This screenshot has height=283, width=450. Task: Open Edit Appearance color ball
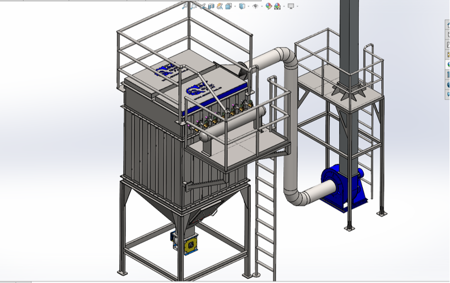269,6
